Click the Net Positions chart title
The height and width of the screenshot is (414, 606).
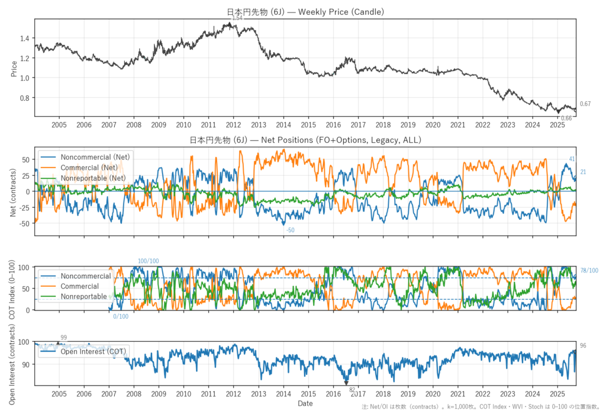tap(305, 140)
